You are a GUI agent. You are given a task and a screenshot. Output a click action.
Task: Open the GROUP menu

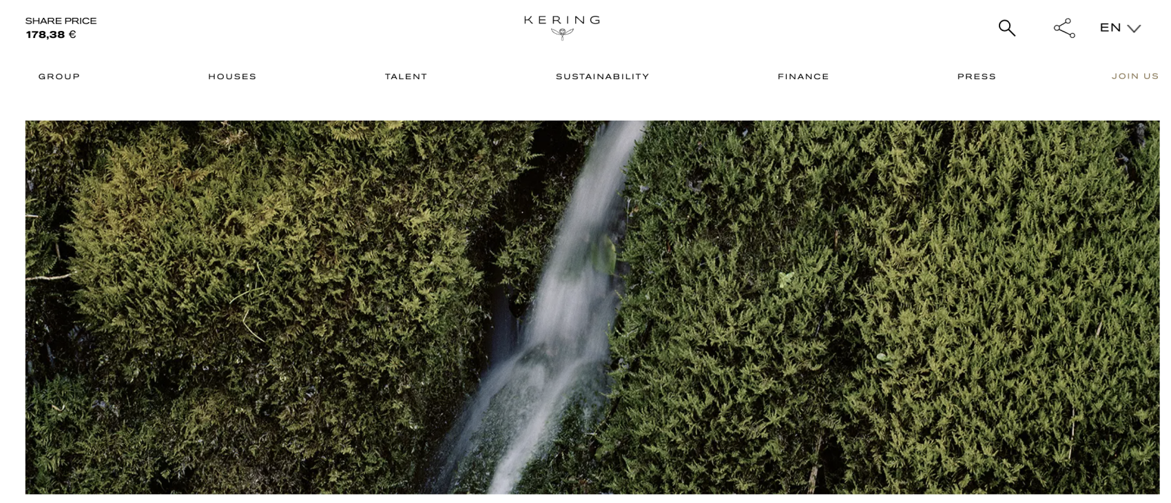59,76
